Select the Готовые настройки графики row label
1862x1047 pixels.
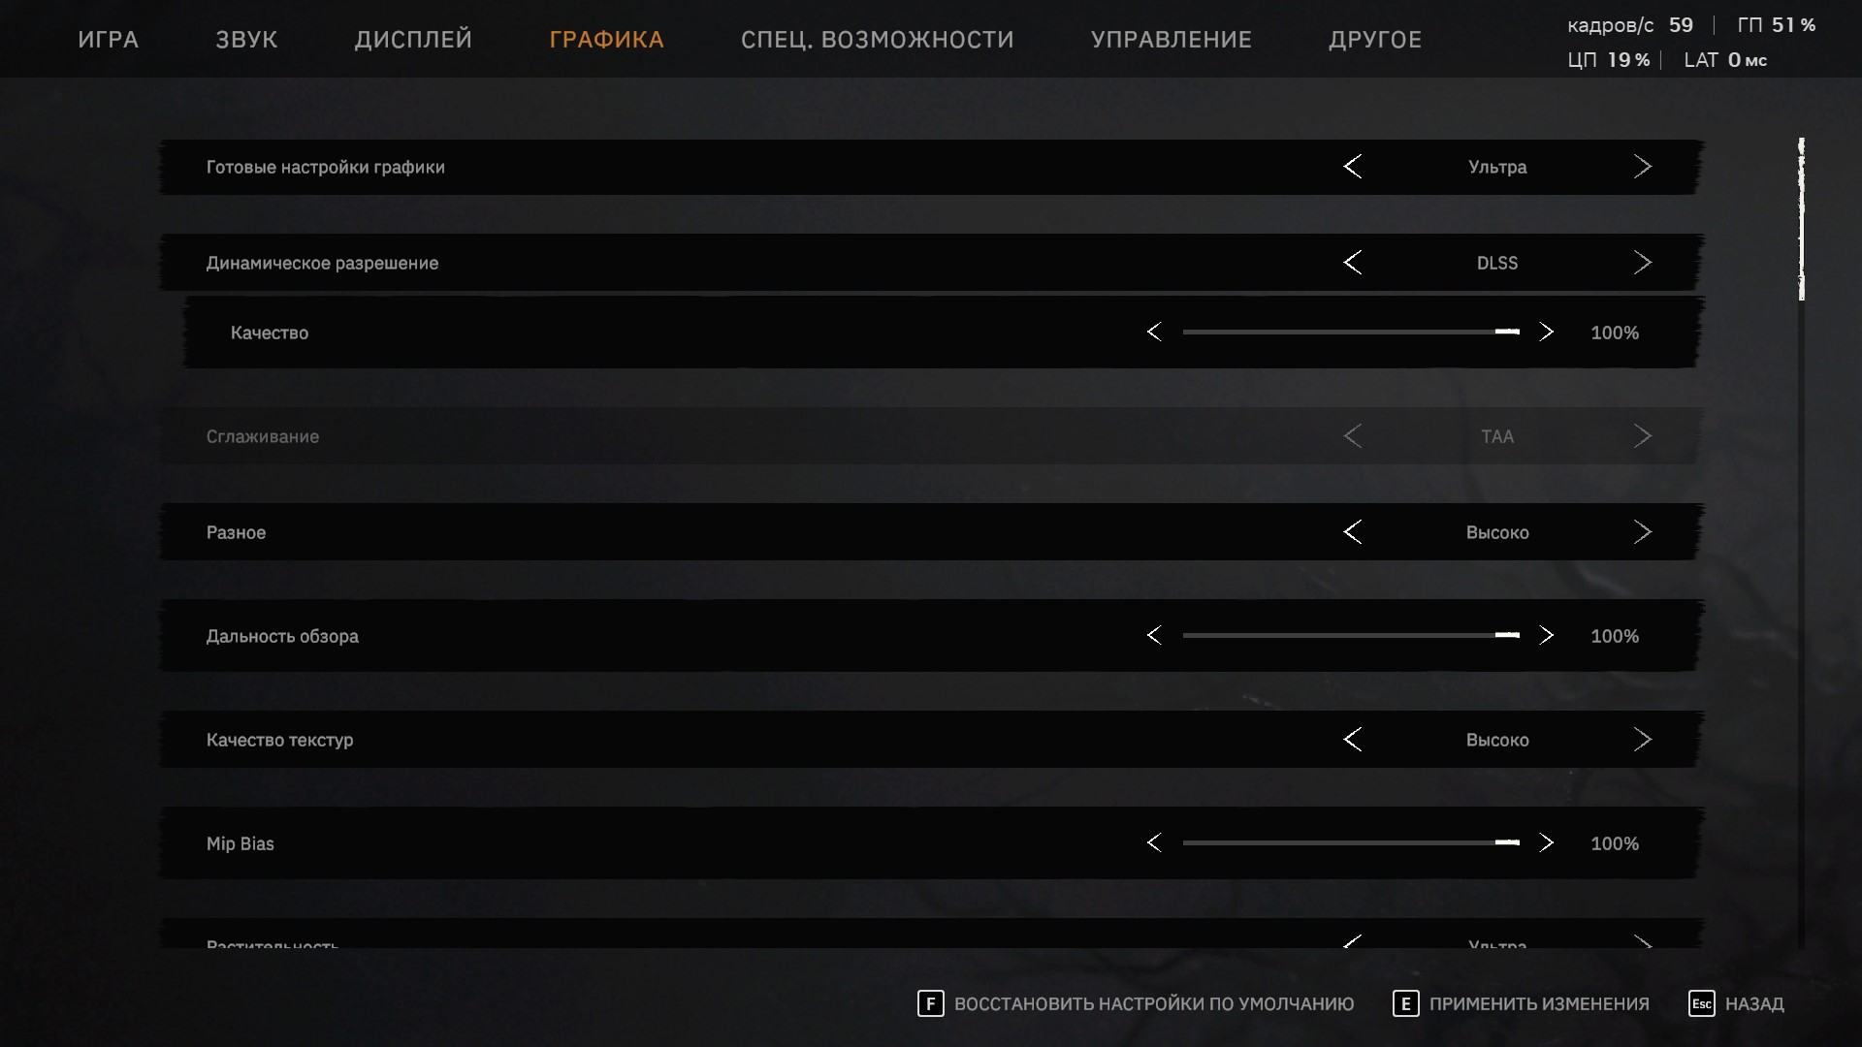click(326, 167)
